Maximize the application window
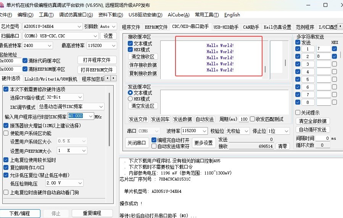Image resolution: width=343 pixels, height=218 pixels. click(x=325, y=5)
